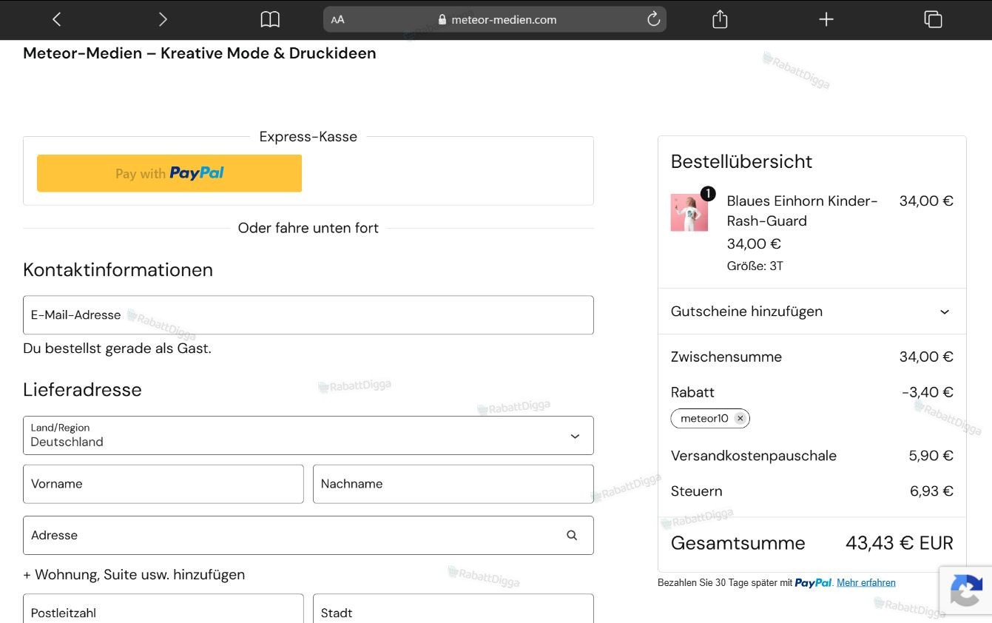Focus the Nachname field

tap(453, 484)
